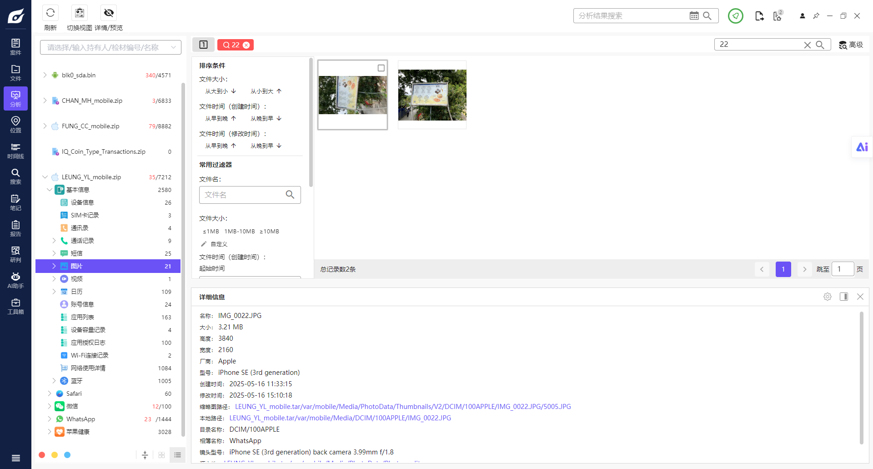Tick the checkbox on first image thumbnail
Screen dimensions: 873x469
pos(381,68)
